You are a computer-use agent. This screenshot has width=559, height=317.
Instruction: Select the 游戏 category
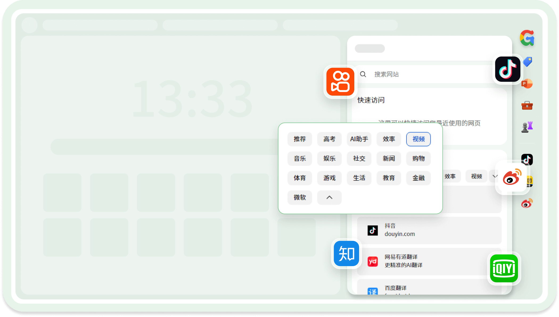pyautogui.click(x=329, y=178)
